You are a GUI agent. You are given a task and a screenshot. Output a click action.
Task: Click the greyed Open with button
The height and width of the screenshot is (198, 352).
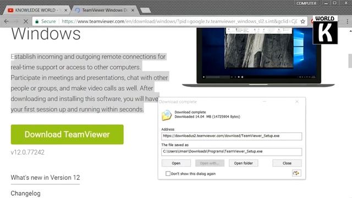point(210,163)
